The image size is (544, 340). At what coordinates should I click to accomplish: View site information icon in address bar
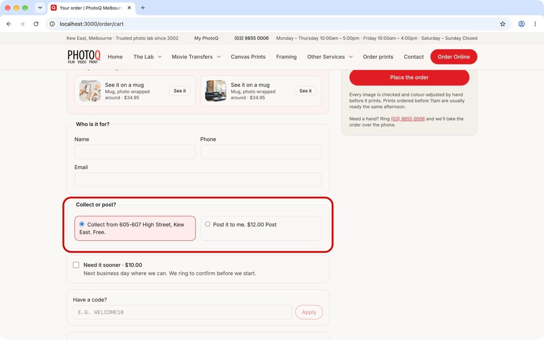[52, 24]
